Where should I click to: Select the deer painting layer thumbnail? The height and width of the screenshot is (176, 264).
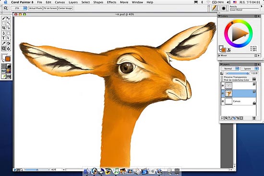(x=228, y=94)
